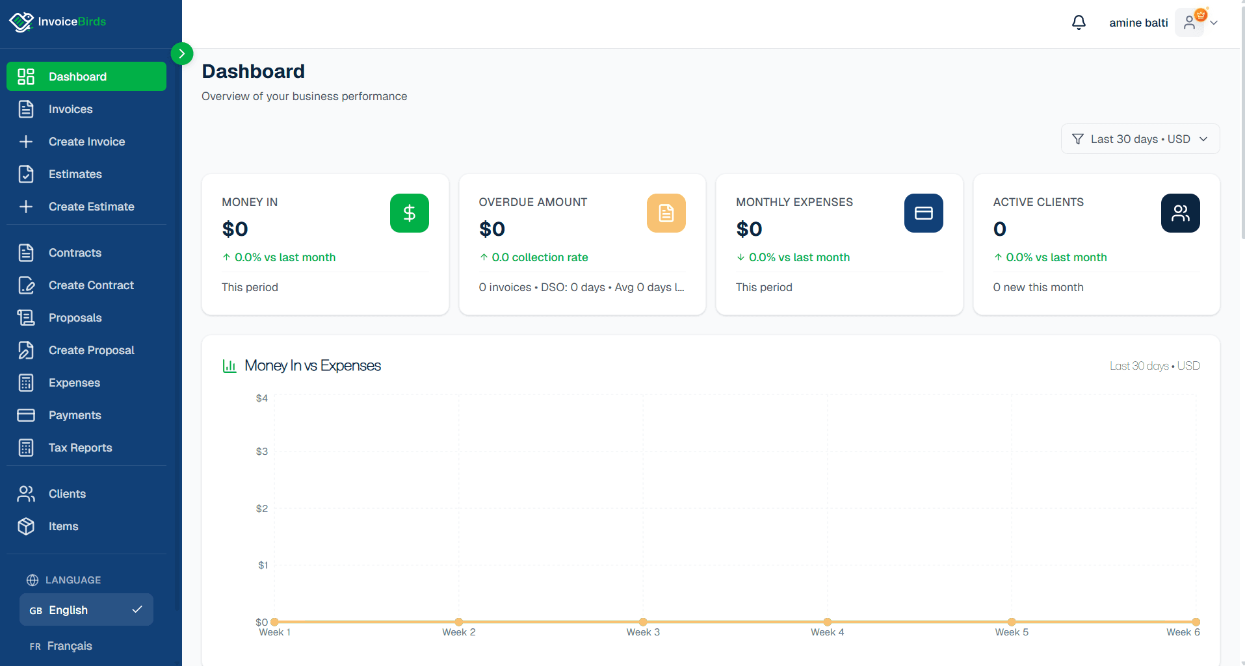
Task: Select English as the language
Action: point(86,609)
